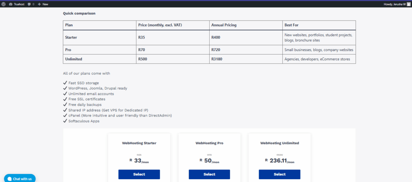Click the WebHosting Pro card title
The image size is (412, 182).
point(209,143)
